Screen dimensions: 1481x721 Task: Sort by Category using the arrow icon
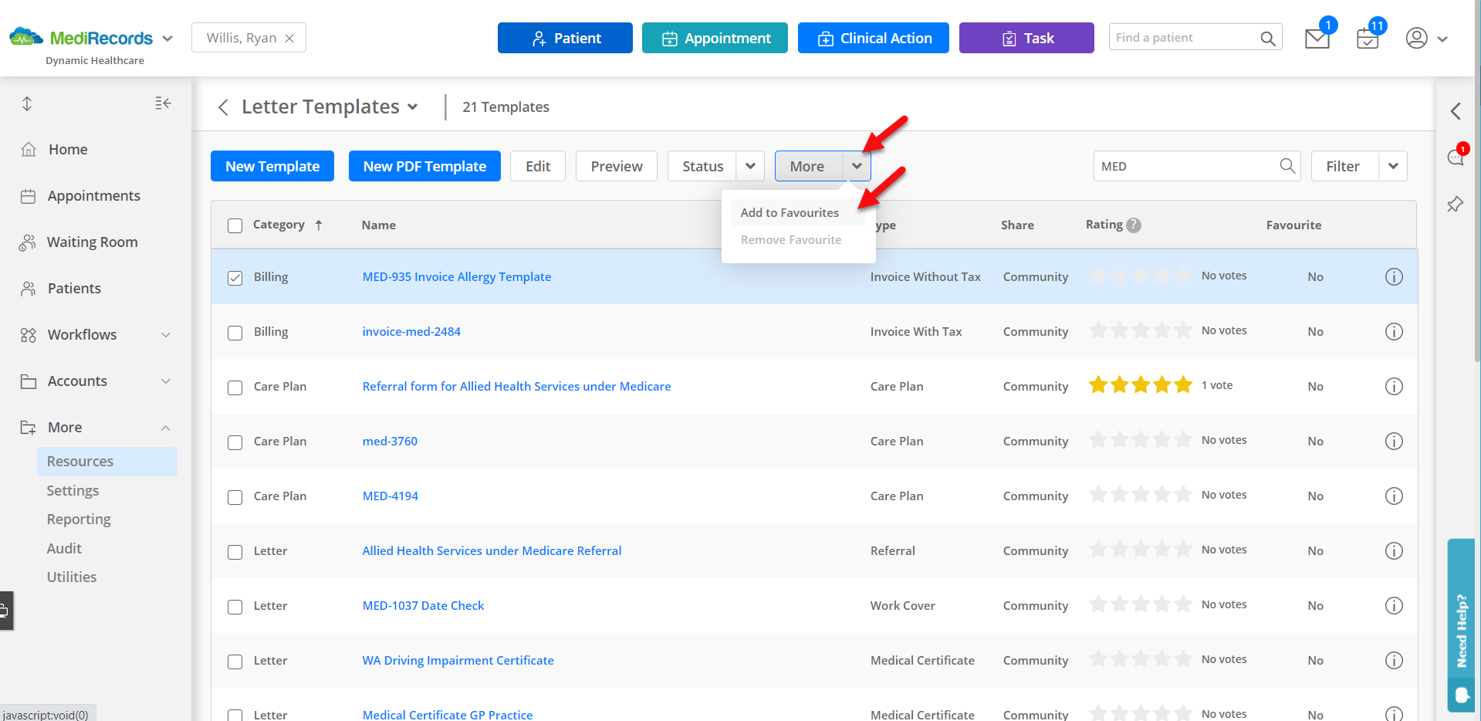click(319, 225)
